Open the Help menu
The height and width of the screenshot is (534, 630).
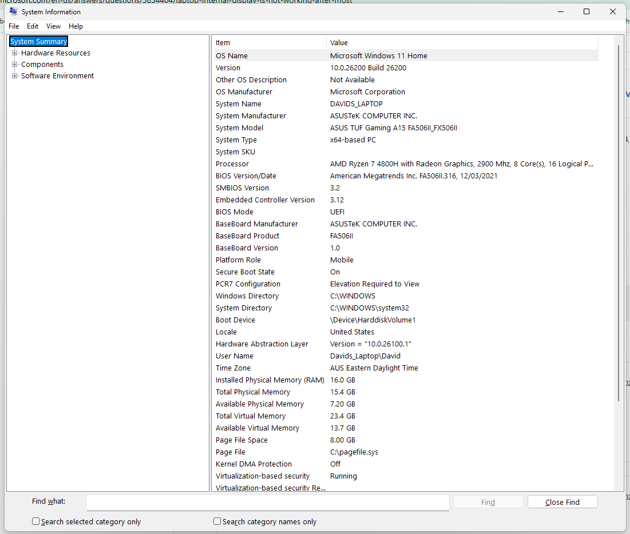pyautogui.click(x=76, y=26)
